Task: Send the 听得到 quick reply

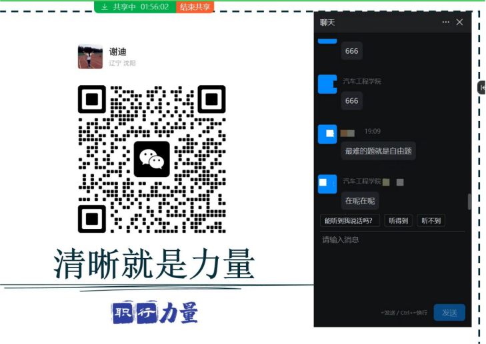Action: [398, 220]
